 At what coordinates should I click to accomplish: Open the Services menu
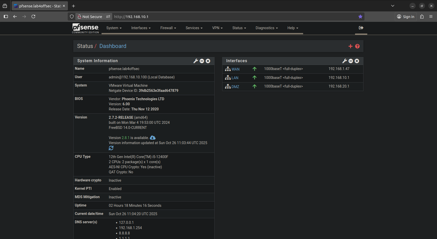pyautogui.click(x=194, y=28)
